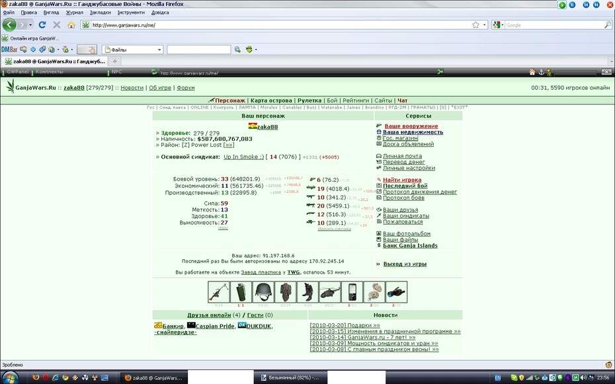Click the grenade equipment slot

click(x=241, y=292)
